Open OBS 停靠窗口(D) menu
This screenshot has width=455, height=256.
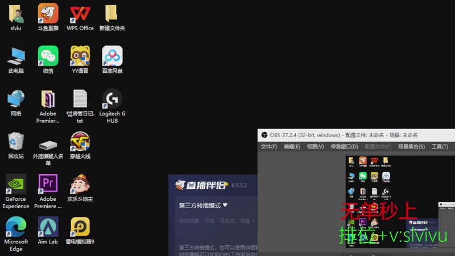[x=344, y=147]
